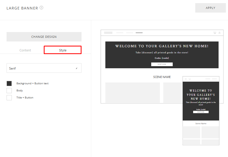The height and width of the screenshot is (157, 228).
Task: Open the Serif font dropdown
Action: click(x=44, y=68)
